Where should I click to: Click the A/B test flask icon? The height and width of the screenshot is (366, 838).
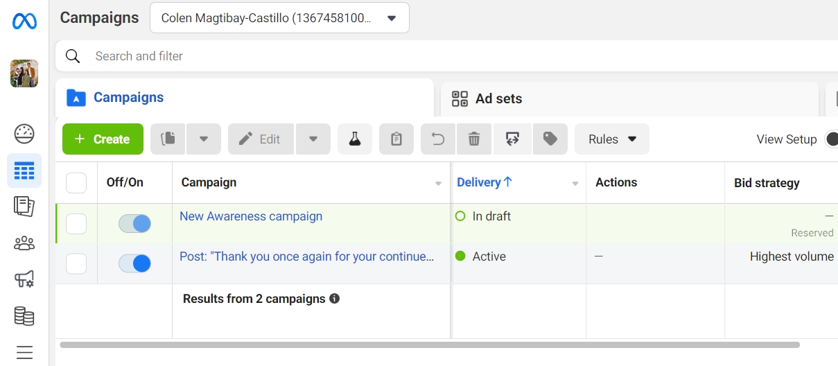tap(355, 139)
